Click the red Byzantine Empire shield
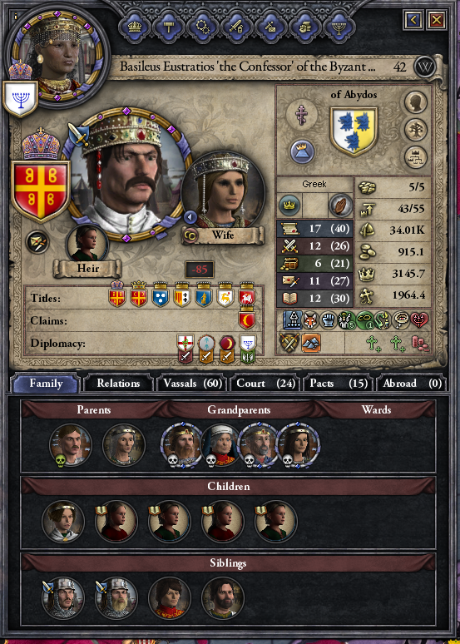Viewport: 460px width, 644px height. 41,191
